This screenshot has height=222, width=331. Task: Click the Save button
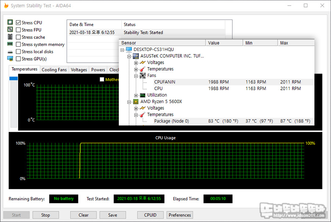coord(113,215)
